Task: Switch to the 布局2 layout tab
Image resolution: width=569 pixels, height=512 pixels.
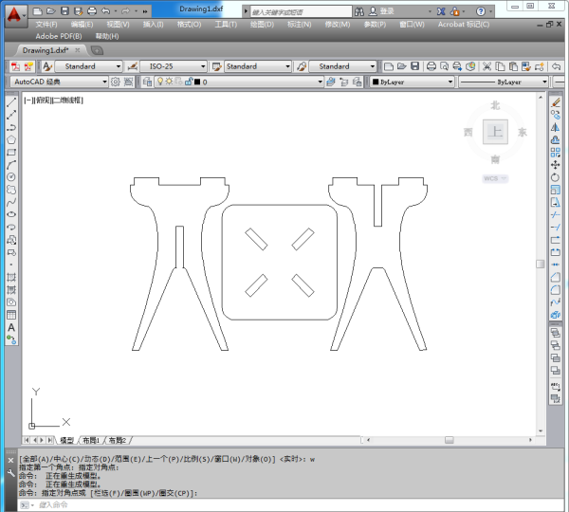Action: [x=118, y=441]
